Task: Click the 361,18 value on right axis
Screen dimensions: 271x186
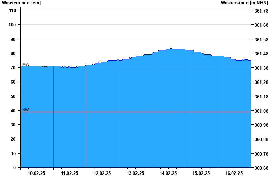Action: (262, 97)
